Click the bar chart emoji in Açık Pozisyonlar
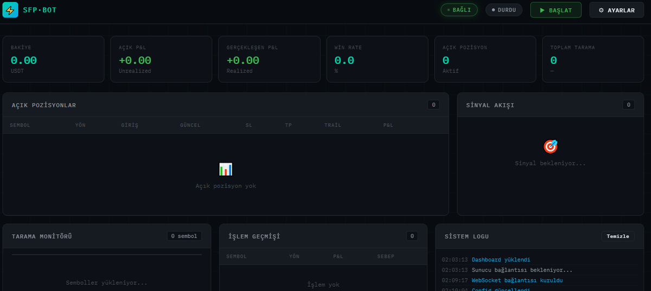Image resolution: width=651 pixels, height=291 pixels. [x=226, y=169]
